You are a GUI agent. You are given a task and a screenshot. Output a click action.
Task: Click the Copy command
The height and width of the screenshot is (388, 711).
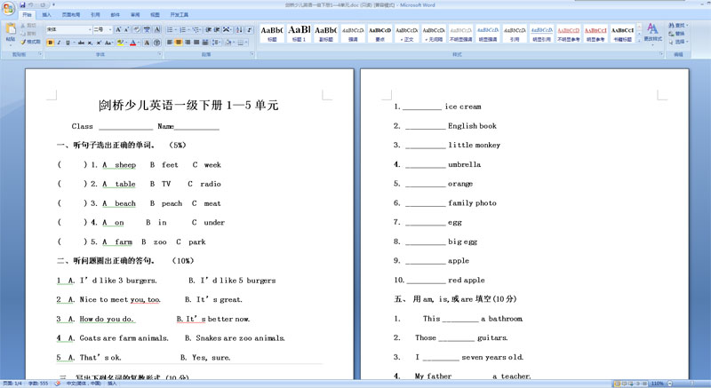pyautogui.click(x=28, y=34)
